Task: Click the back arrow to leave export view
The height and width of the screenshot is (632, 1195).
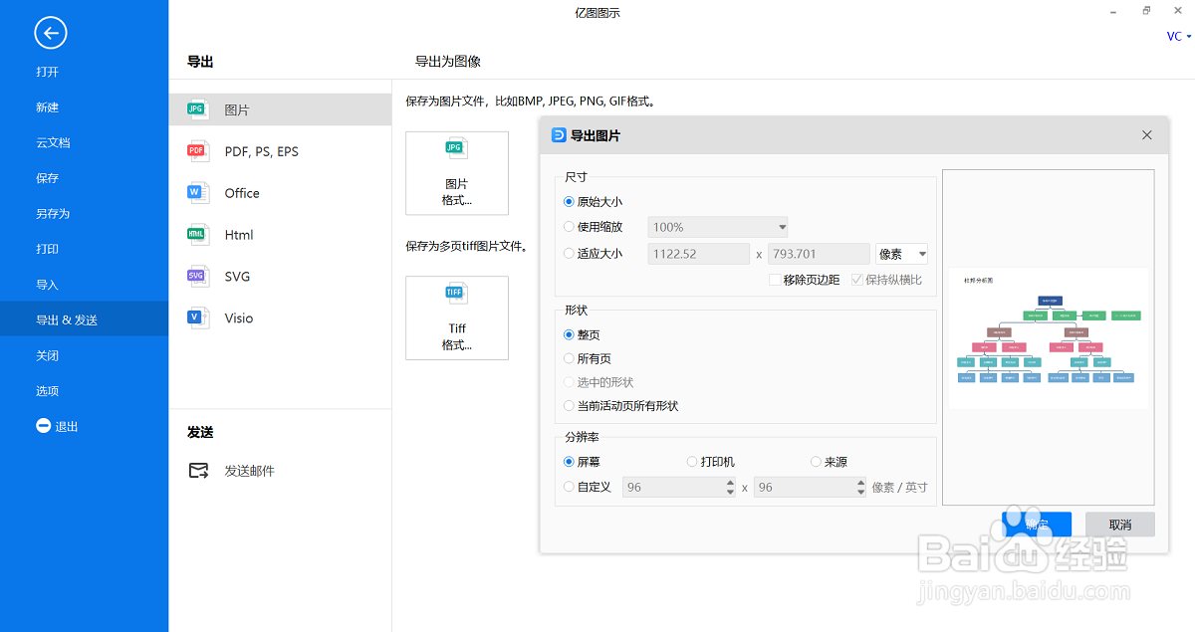Action: [x=50, y=33]
